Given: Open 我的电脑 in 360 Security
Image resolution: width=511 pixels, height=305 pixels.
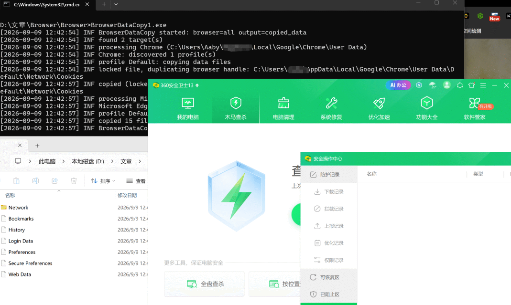Looking at the screenshot, I should pos(188,109).
